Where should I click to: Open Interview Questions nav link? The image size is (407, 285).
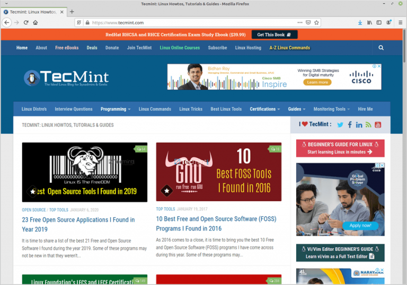click(74, 109)
